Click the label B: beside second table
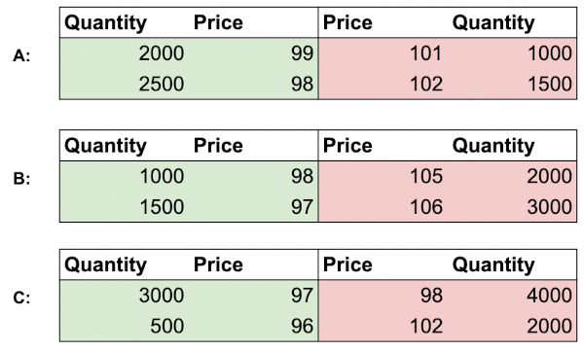This screenshot has width=584, height=351. coord(21,179)
